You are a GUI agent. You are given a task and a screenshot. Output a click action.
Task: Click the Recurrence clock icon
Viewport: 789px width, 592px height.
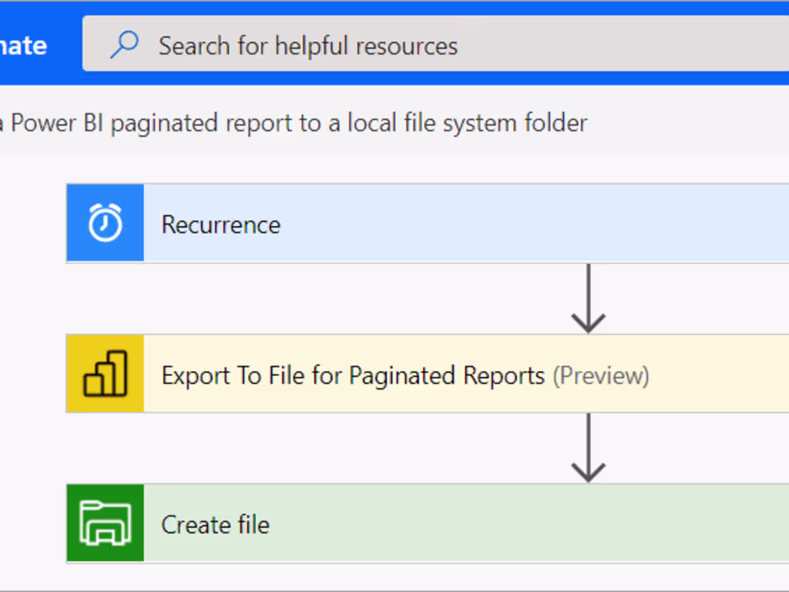(105, 222)
